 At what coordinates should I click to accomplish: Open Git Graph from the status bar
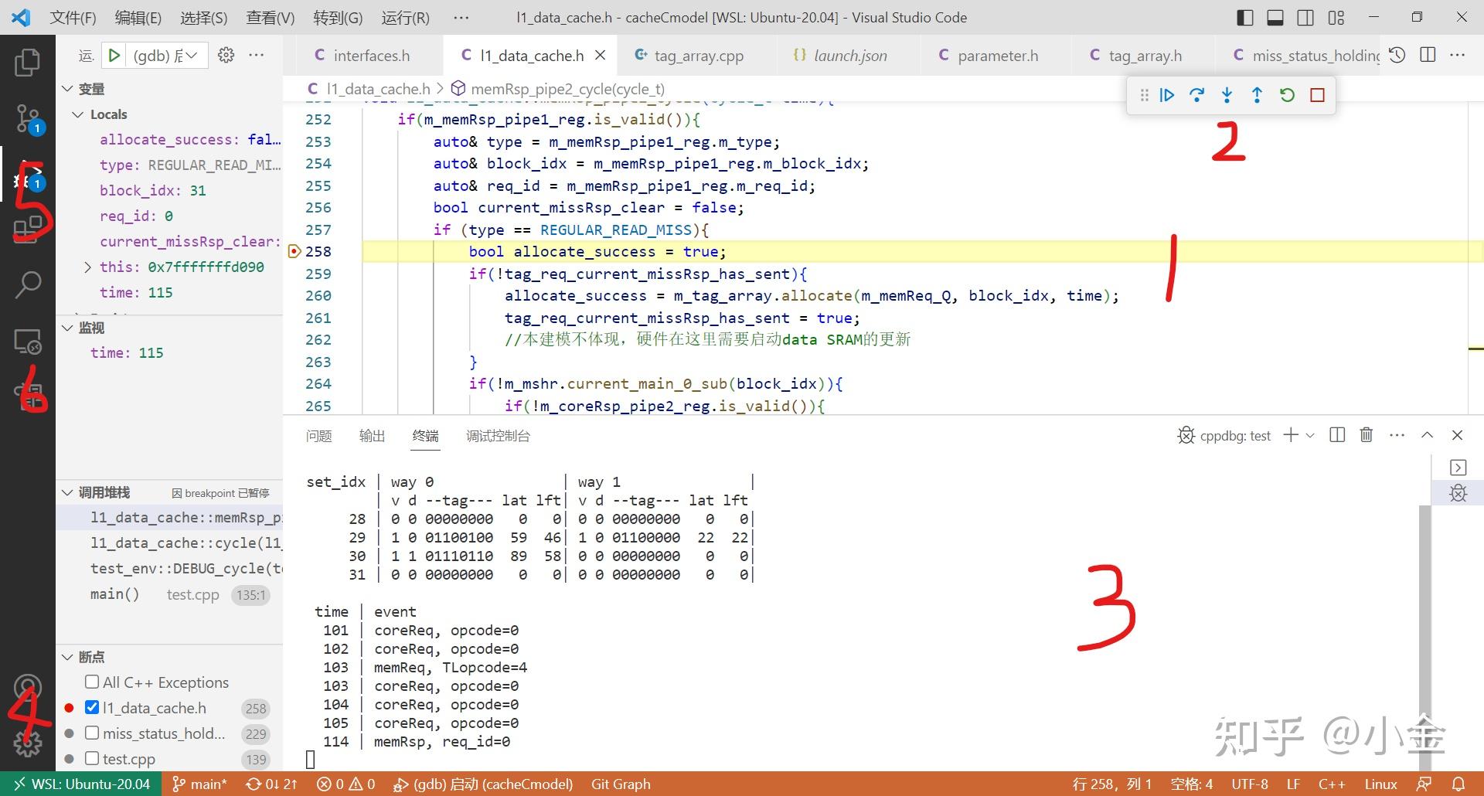coord(621,784)
